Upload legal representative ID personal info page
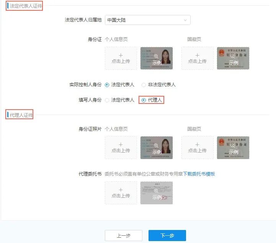Screen dimensions: 276x243 tap(121, 58)
